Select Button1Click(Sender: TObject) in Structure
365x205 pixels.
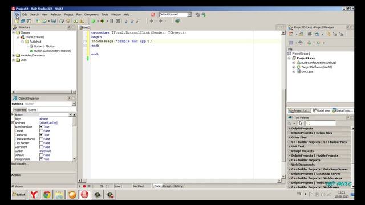(x=52, y=51)
